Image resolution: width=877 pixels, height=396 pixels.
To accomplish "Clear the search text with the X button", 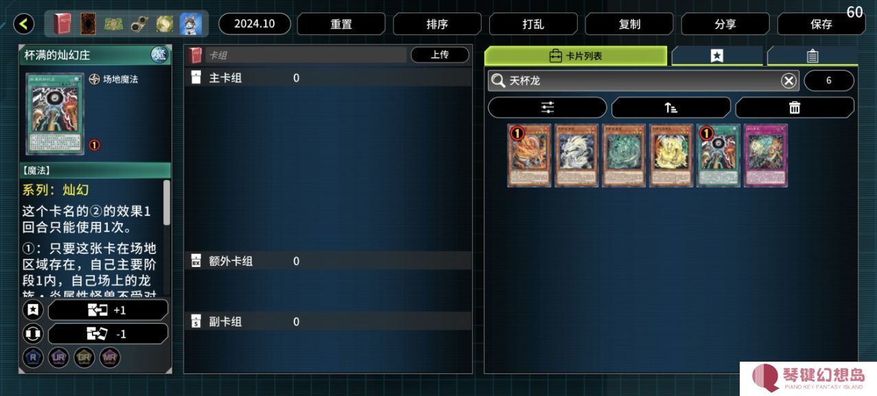I will [788, 81].
